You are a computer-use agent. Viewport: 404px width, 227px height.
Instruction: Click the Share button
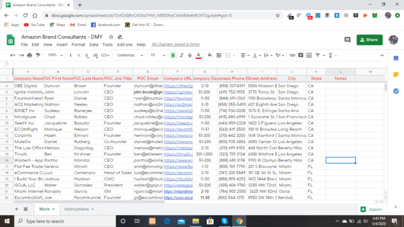[370, 40]
